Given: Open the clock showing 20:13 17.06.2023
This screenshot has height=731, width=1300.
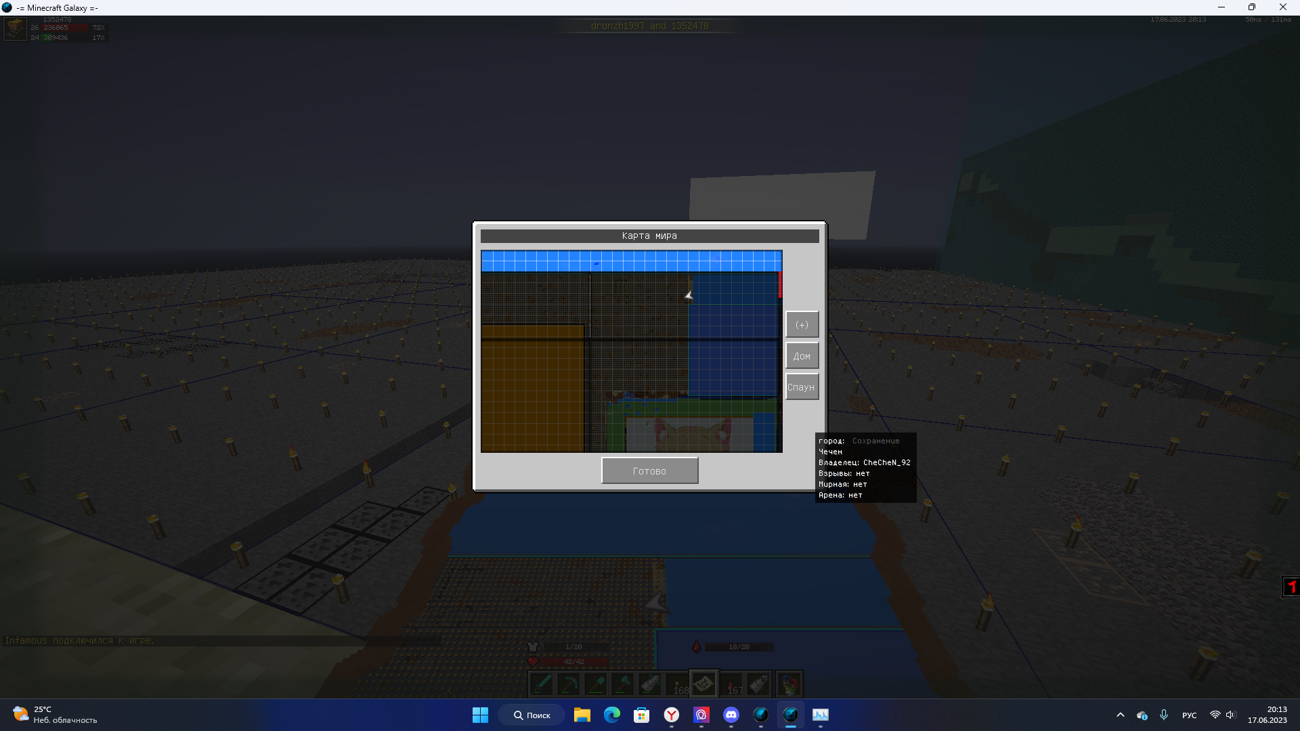Looking at the screenshot, I should pyautogui.click(x=1267, y=715).
